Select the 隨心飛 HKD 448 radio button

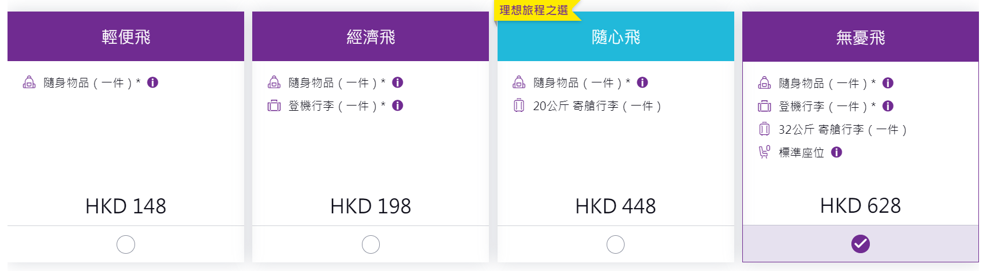pos(615,244)
